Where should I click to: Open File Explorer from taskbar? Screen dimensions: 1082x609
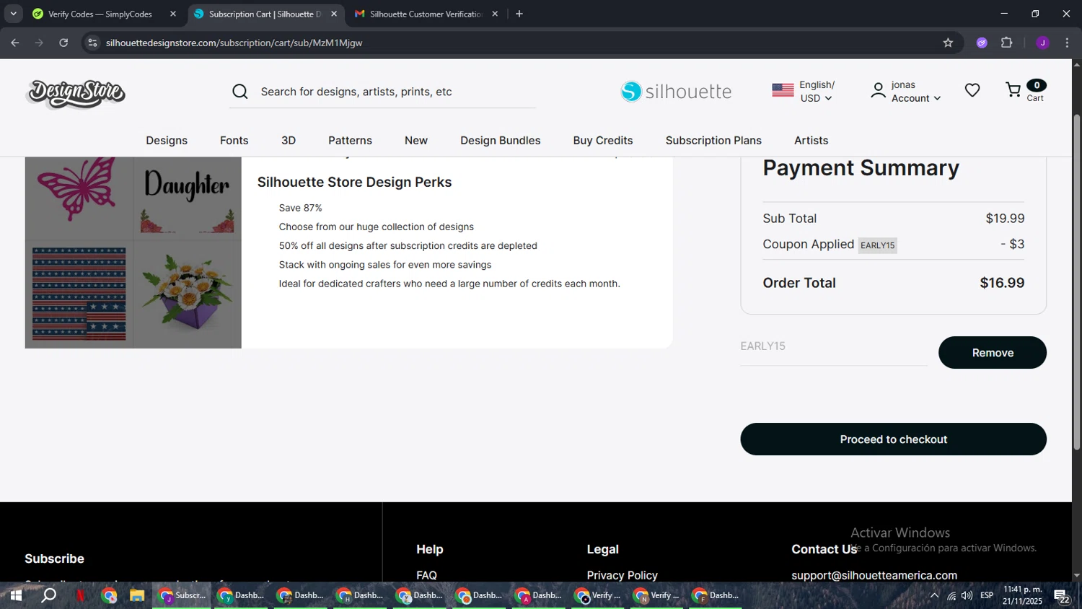(x=137, y=595)
